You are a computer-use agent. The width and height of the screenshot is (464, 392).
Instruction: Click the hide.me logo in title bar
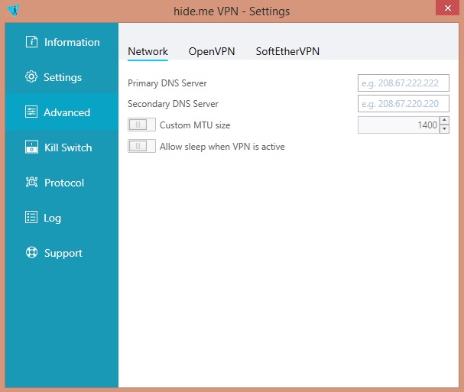(x=13, y=11)
